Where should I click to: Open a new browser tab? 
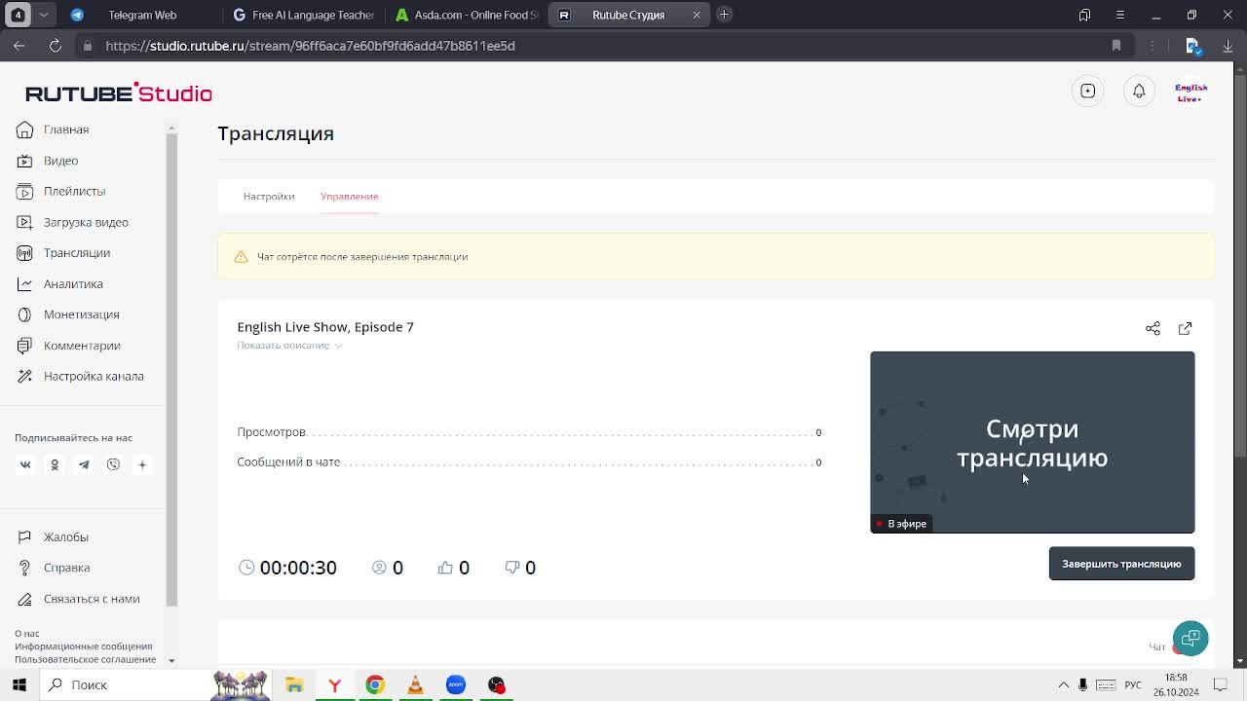click(x=724, y=15)
